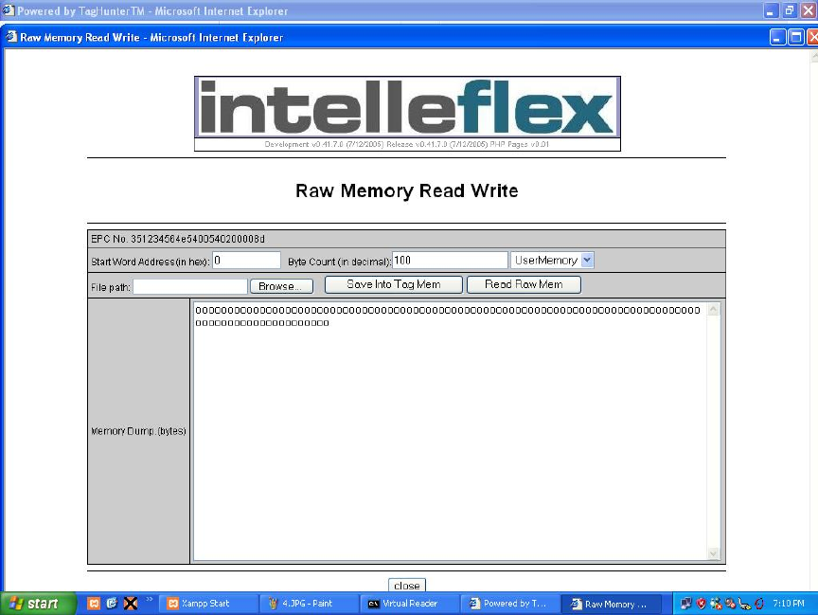This screenshot has height=615, width=818.
Task: Click the Xampp quick launch icon
Action: (x=94, y=604)
